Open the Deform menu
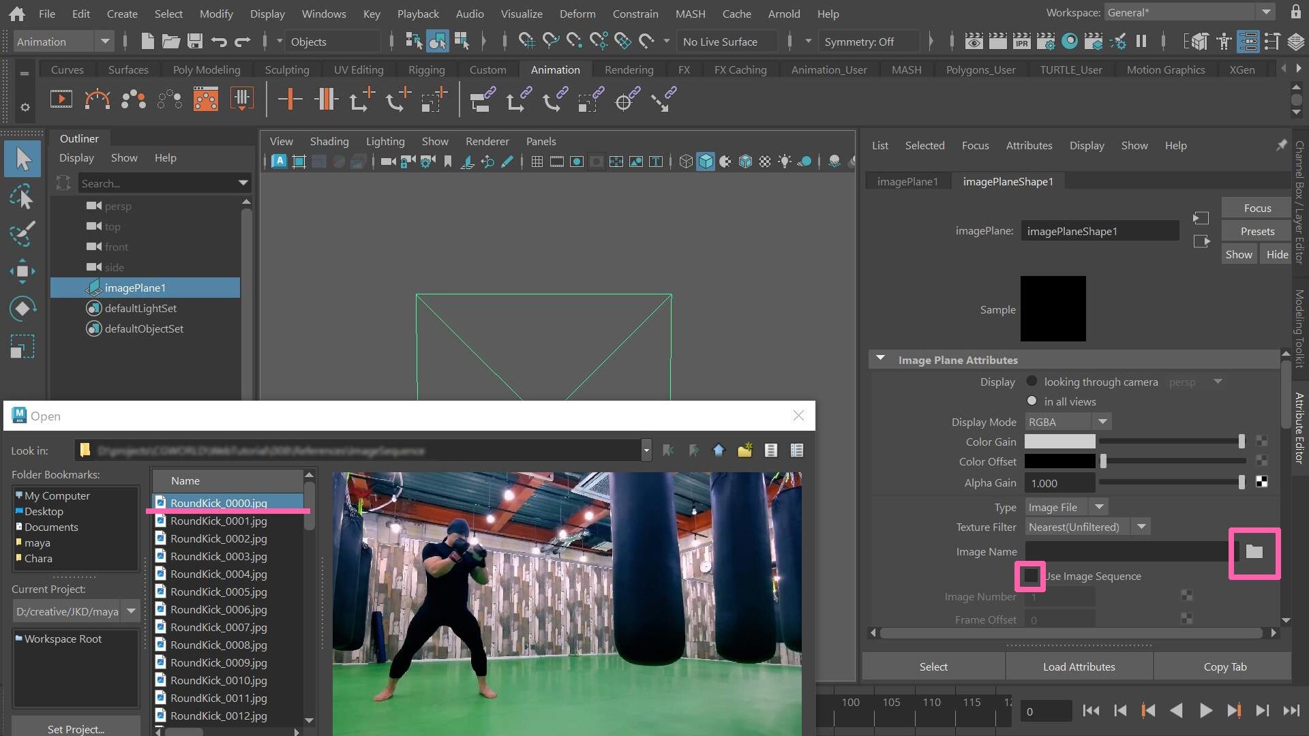1309x736 pixels. (x=577, y=14)
